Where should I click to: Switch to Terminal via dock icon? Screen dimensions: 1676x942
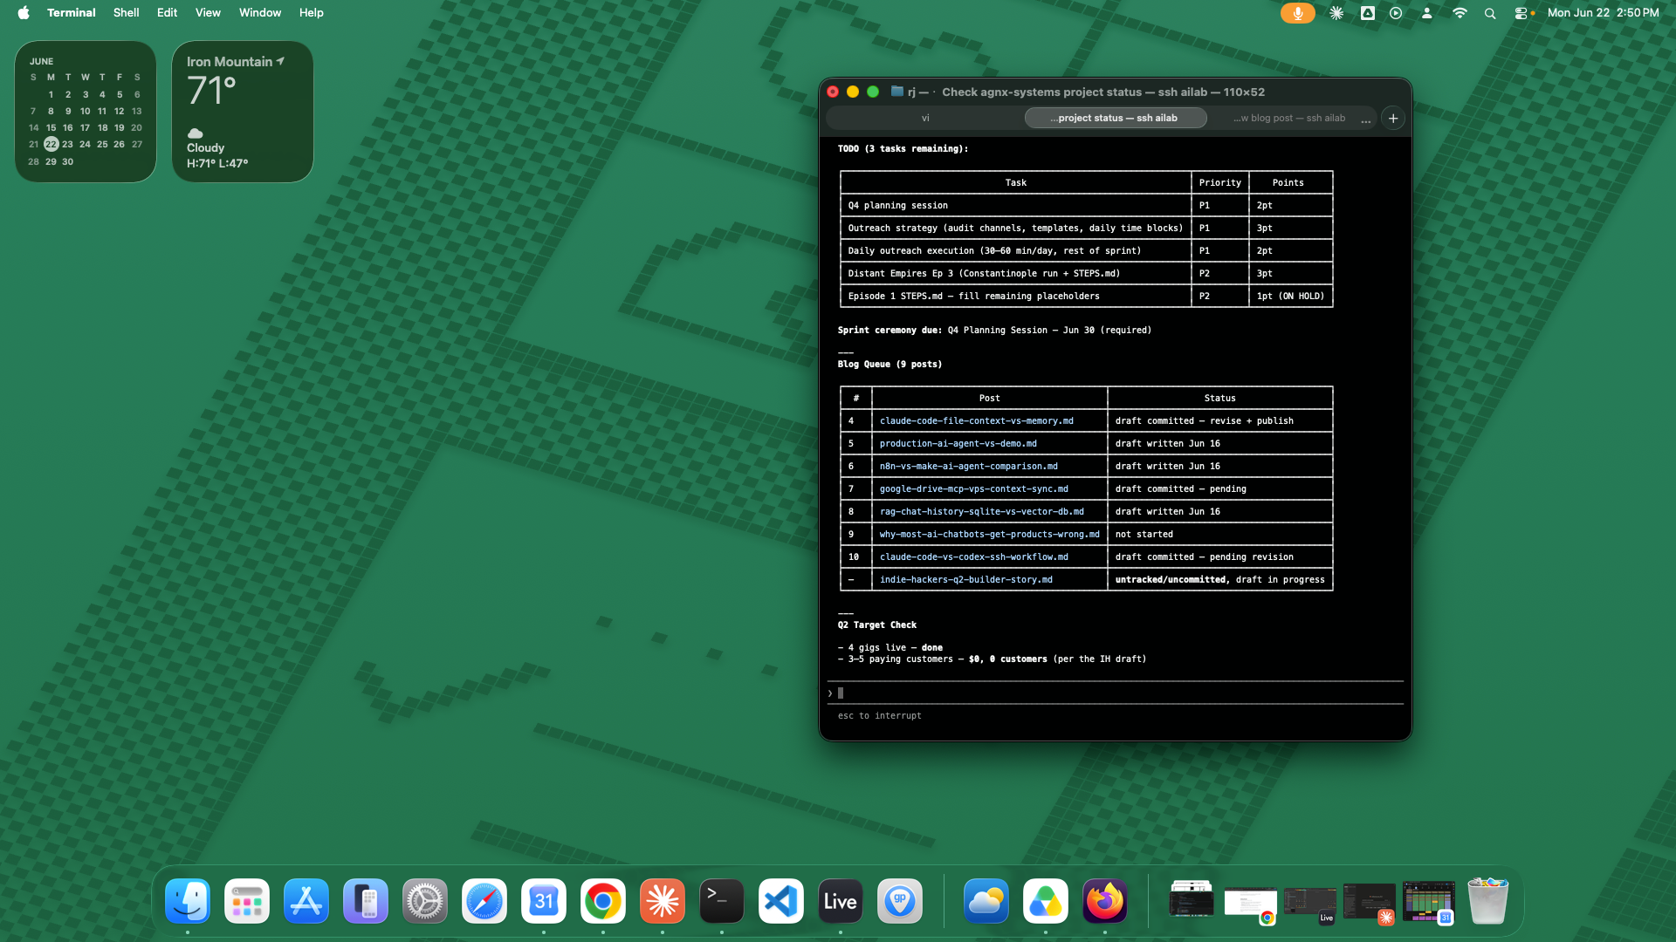pyautogui.click(x=722, y=901)
